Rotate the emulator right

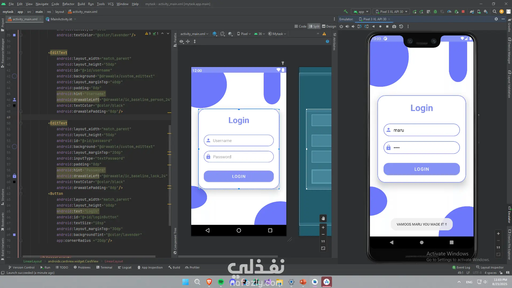(x=366, y=26)
